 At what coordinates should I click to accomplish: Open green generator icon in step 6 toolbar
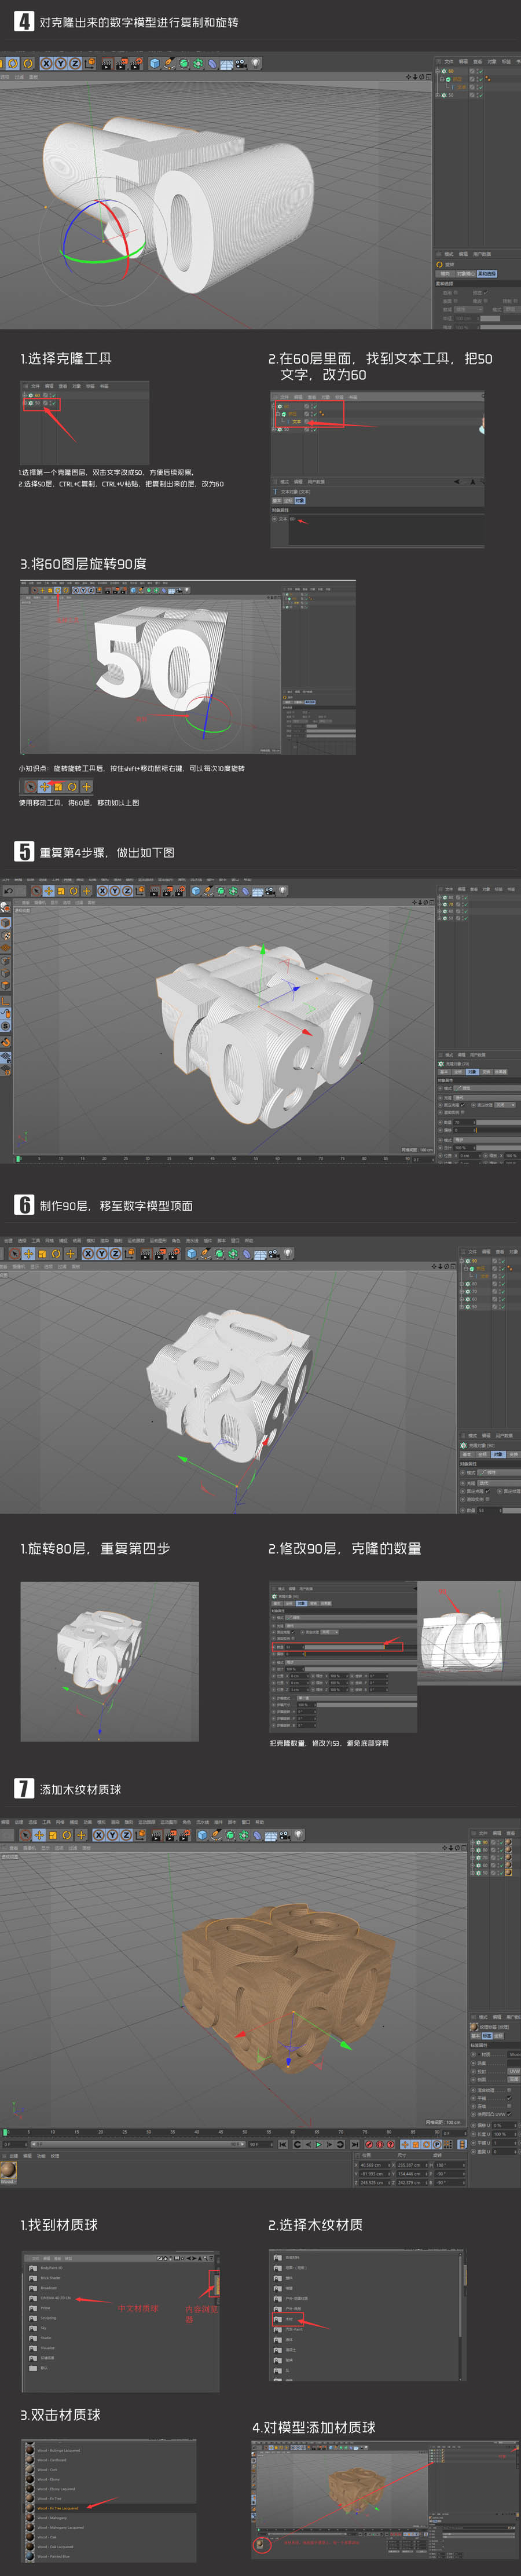[x=219, y=1254]
